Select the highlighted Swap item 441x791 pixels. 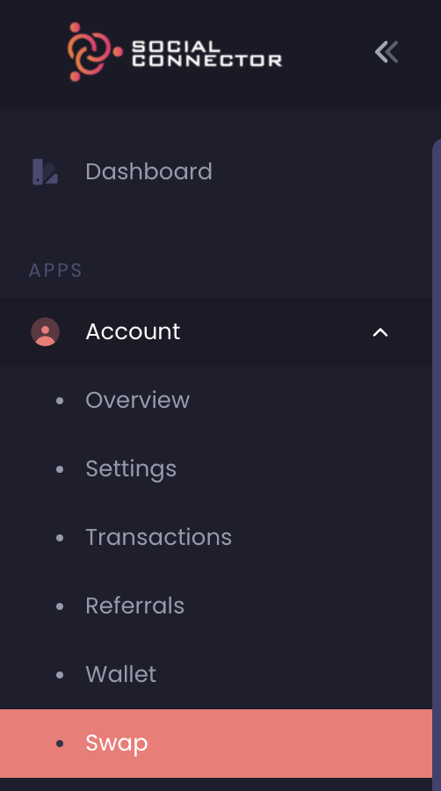point(216,744)
